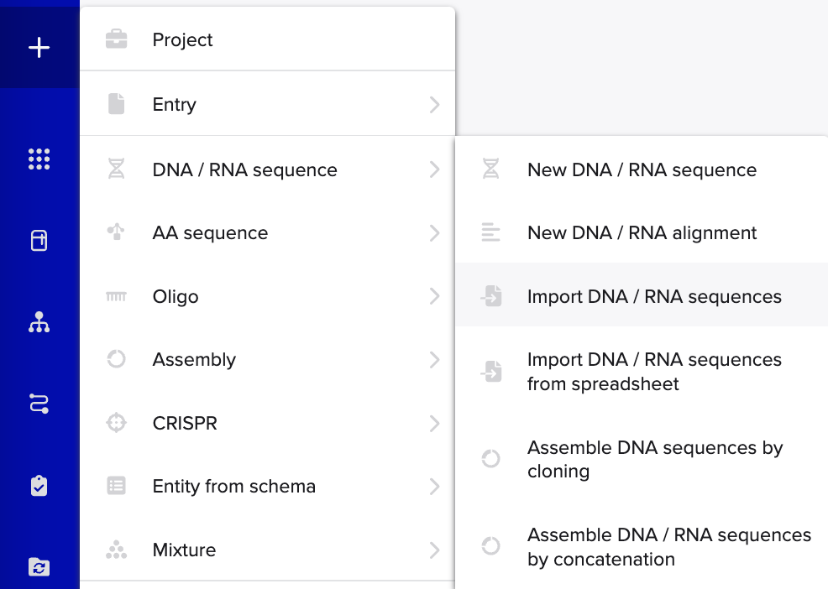This screenshot has width=828, height=589.
Task: Expand the Mixture submenu chevron
Action: pos(435,550)
